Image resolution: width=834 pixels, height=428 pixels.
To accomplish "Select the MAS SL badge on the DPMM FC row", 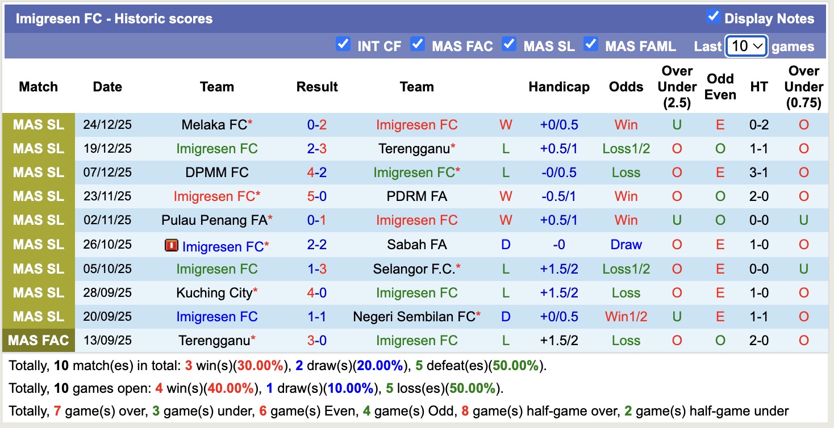I will pos(37,173).
